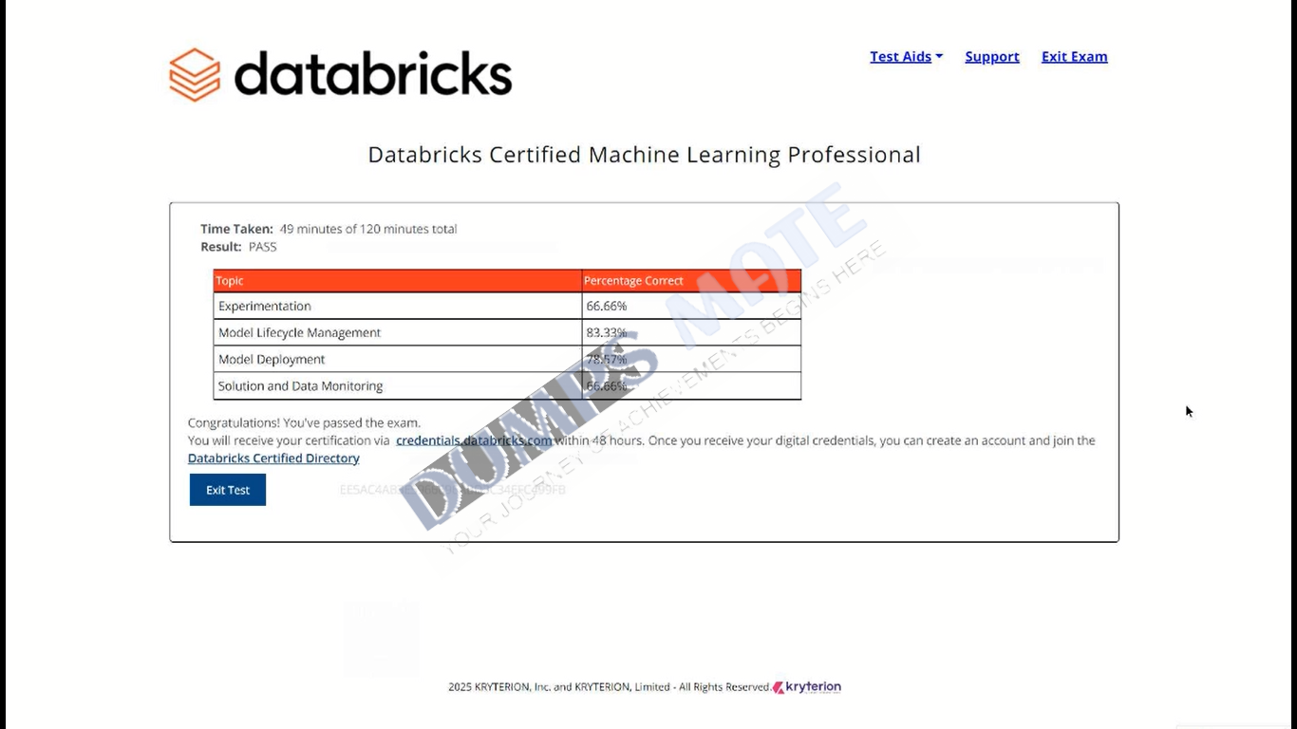The width and height of the screenshot is (1297, 729).
Task: Open the Test Aids dropdown menu
Action: 906,57
